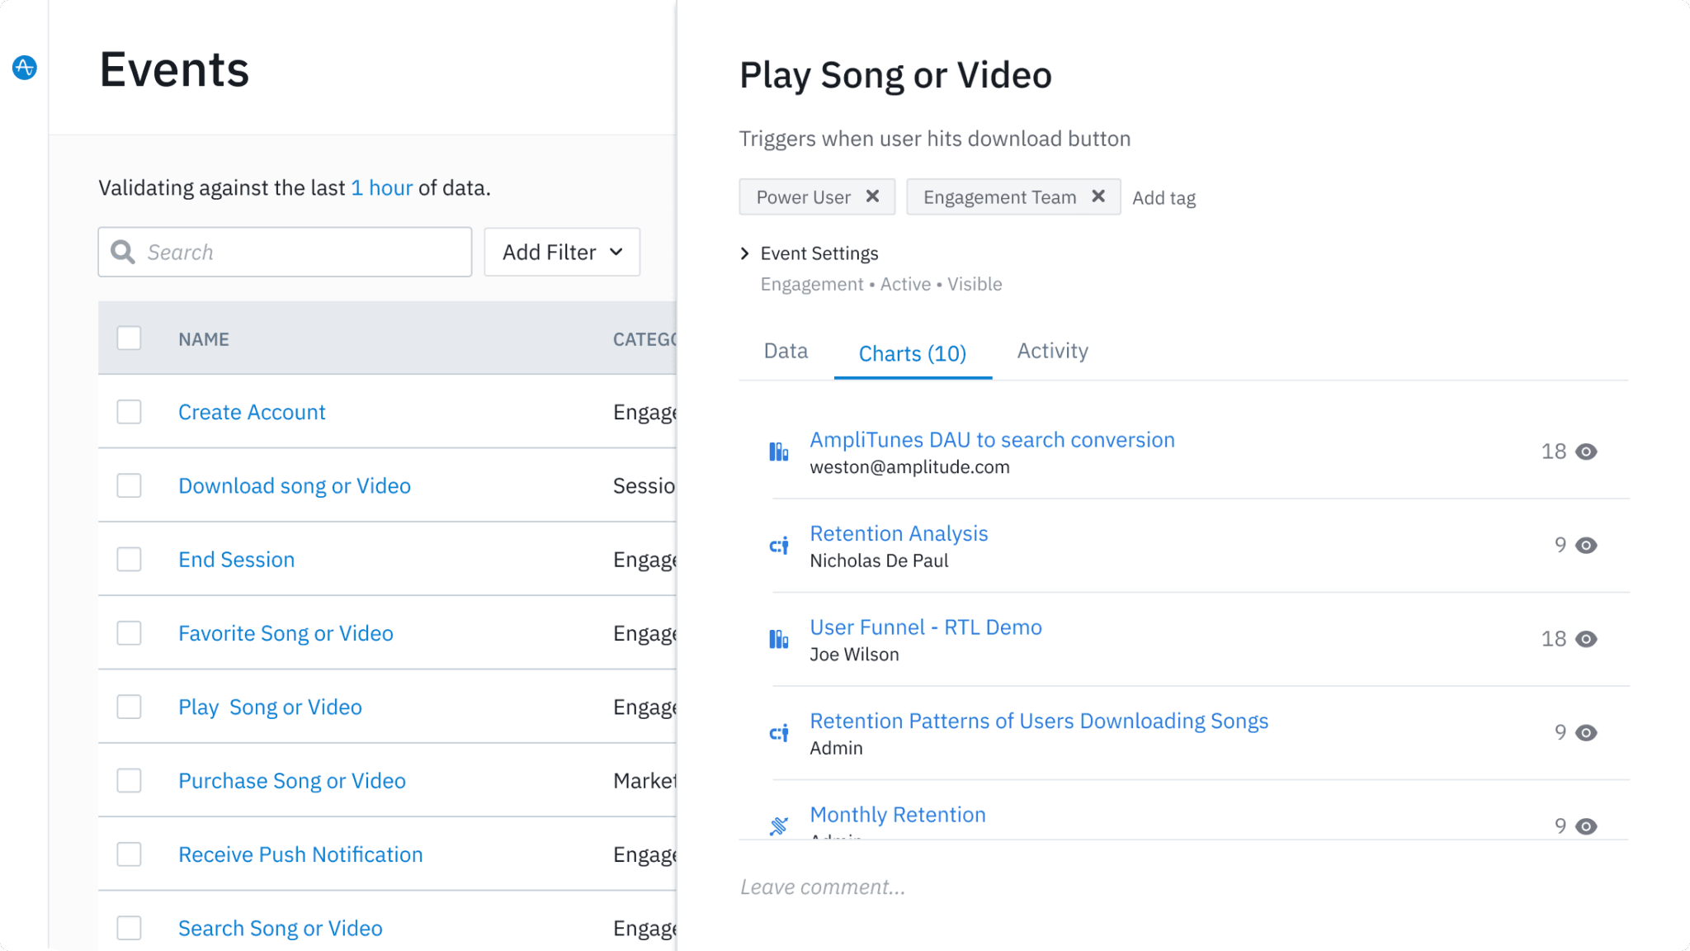
Task: Click the eye icon for Retention Analysis
Action: click(1586, 546)
